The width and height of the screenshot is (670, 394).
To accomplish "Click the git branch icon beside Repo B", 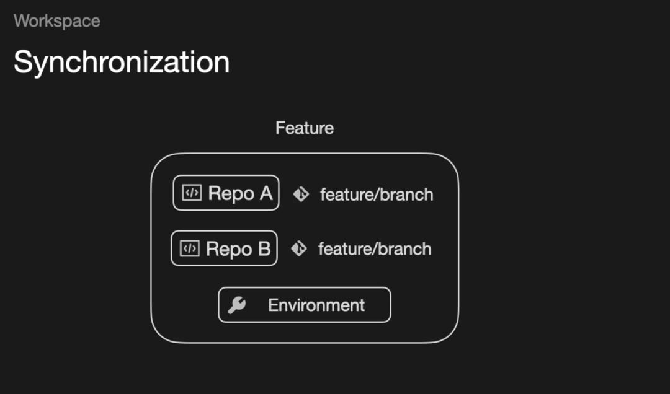I will click(x=299, y=249).
